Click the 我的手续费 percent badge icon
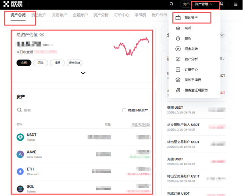The width and height of the screenshot is (243, 196). [x=178, y=80]
